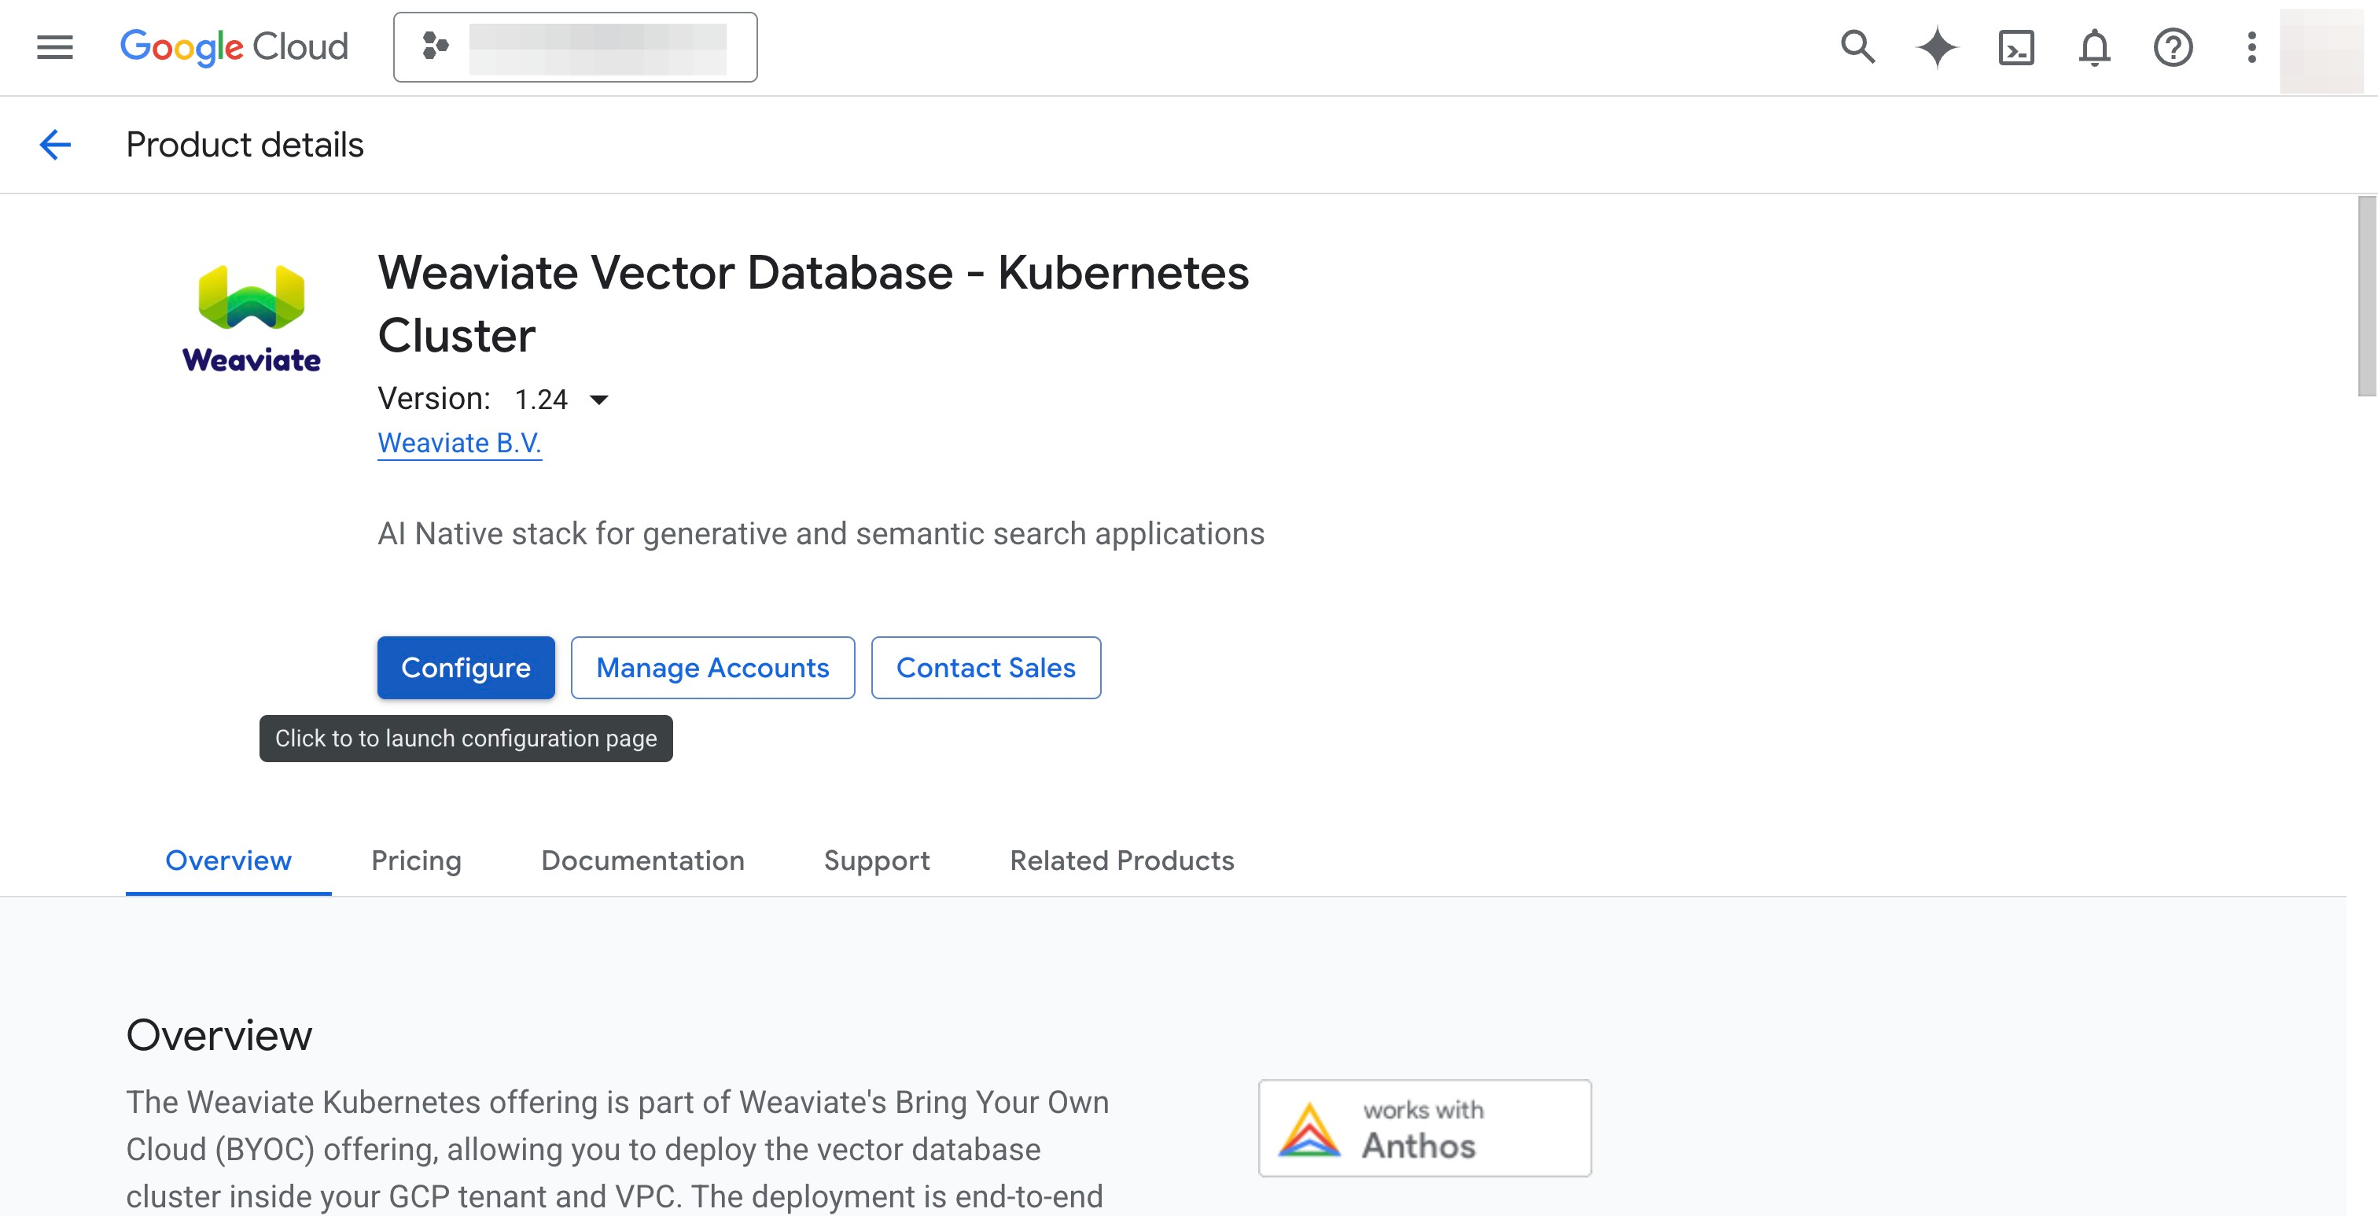The width and height of the screenshot is (2378, 1216).
Task: Click the Manage Accounts button
Action: pyautogui.click(x=712, y=668)
